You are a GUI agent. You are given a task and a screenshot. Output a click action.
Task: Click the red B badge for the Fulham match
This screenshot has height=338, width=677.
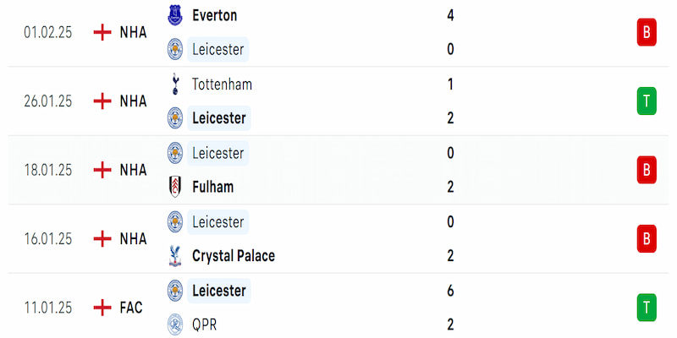647,170
